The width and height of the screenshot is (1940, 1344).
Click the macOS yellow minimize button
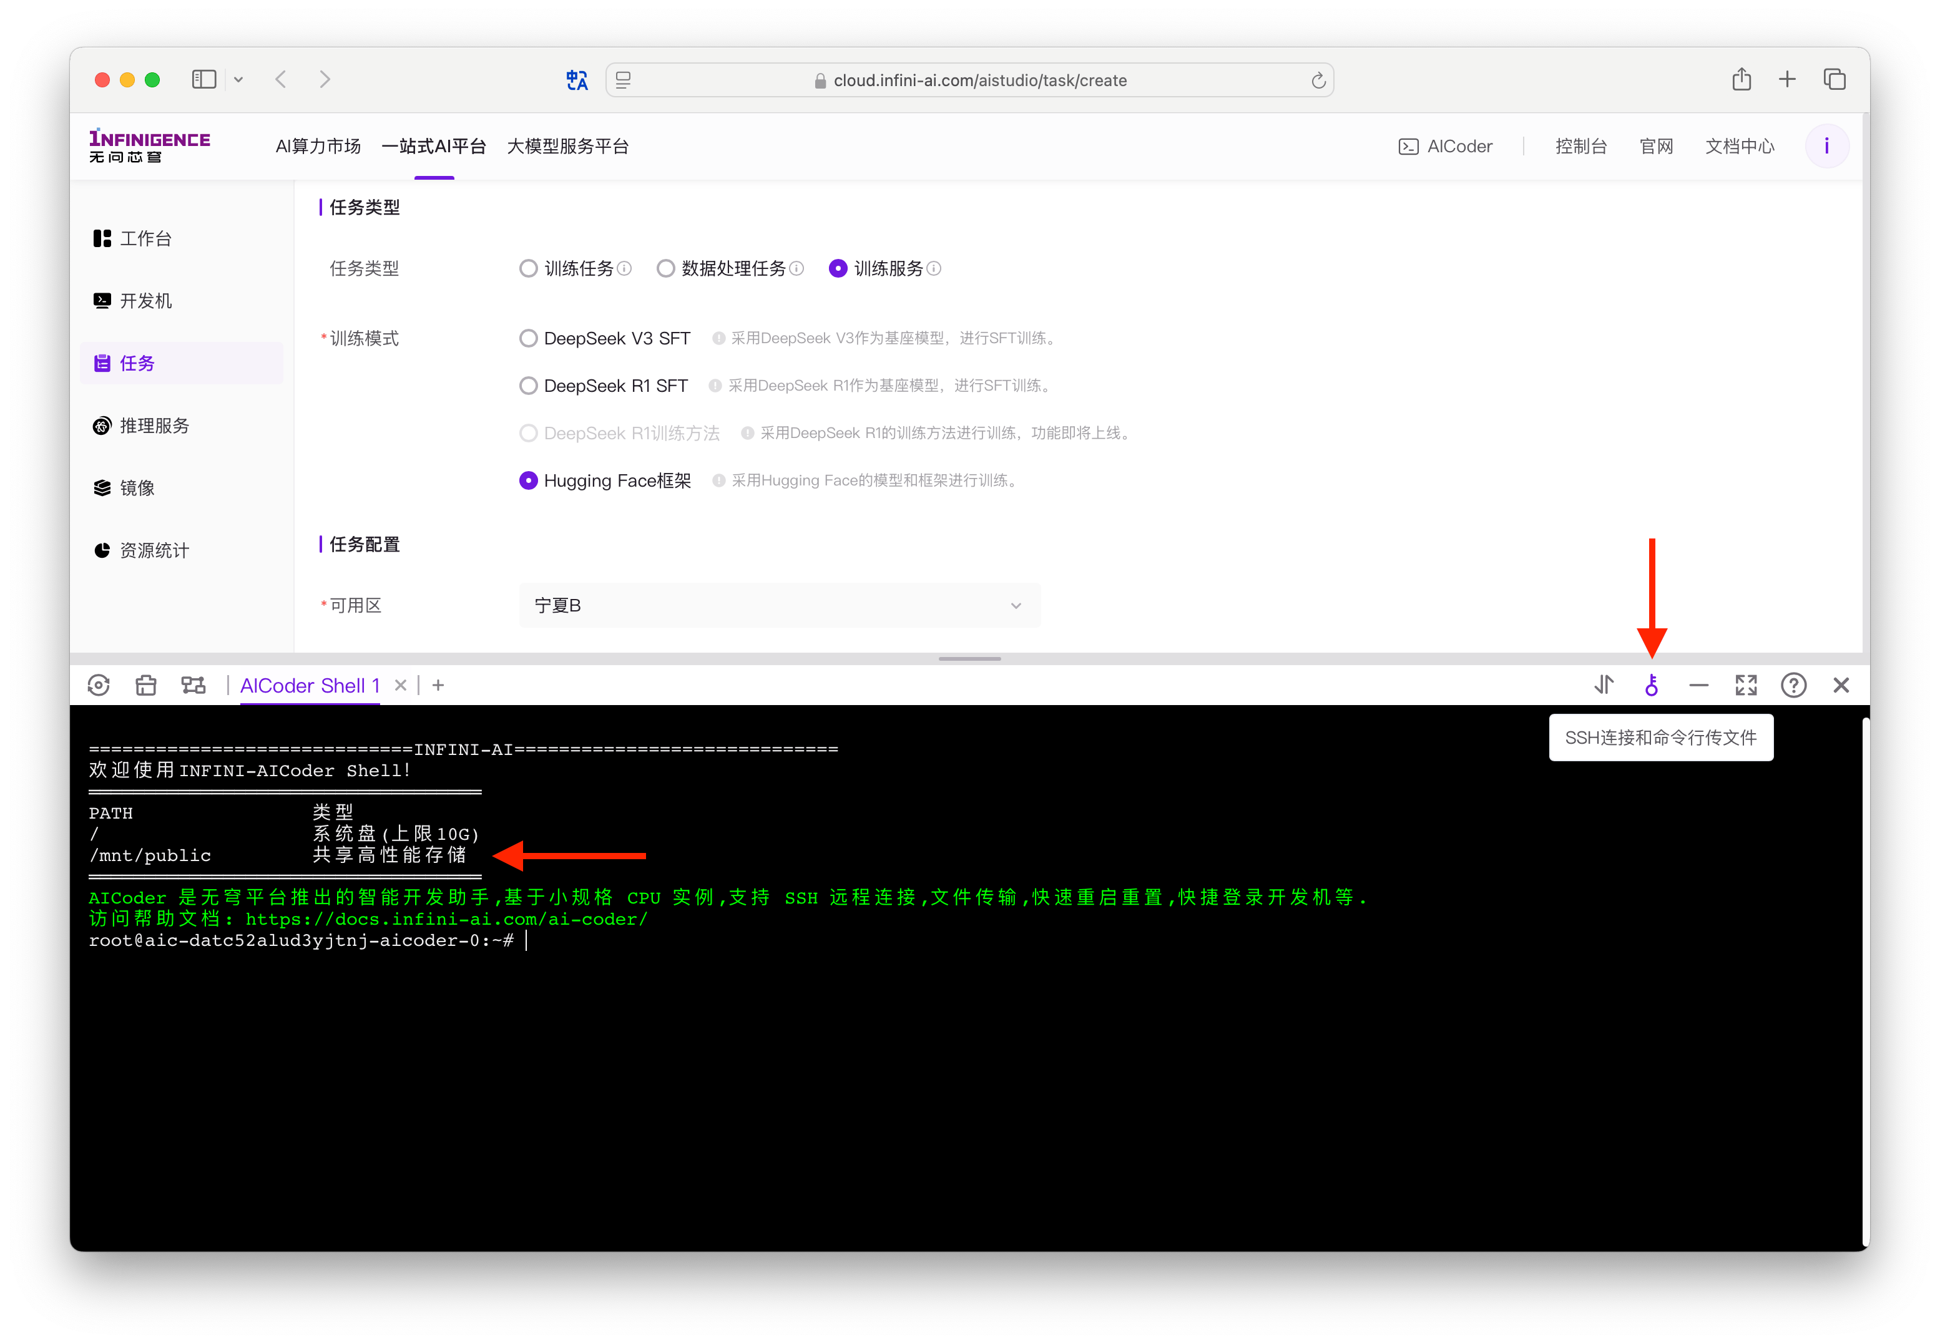pyautogui.click(x=127, y=80)
